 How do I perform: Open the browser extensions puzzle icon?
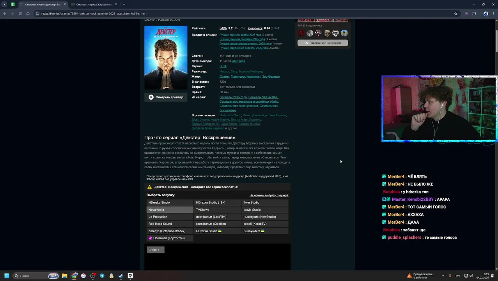tap(474, 14)
